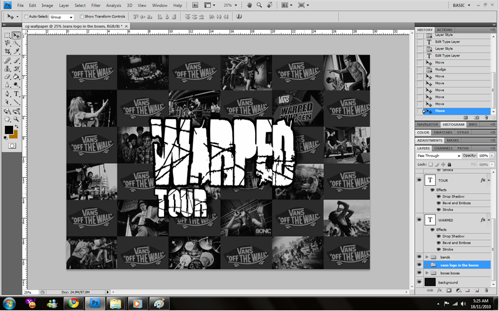Hide the boxes boxes group
Screen dimensions: 499x311
click(419, 273)
